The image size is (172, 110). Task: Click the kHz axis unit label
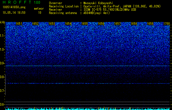coord(2,22)
